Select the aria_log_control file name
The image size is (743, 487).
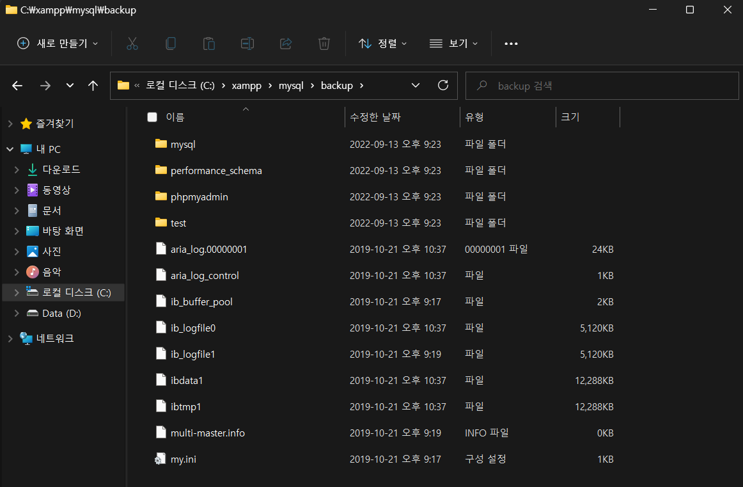point(205,276)
